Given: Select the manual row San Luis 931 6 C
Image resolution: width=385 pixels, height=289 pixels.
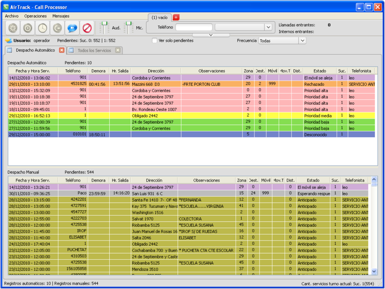Looking at the screenshot, I should click(188, 193).
